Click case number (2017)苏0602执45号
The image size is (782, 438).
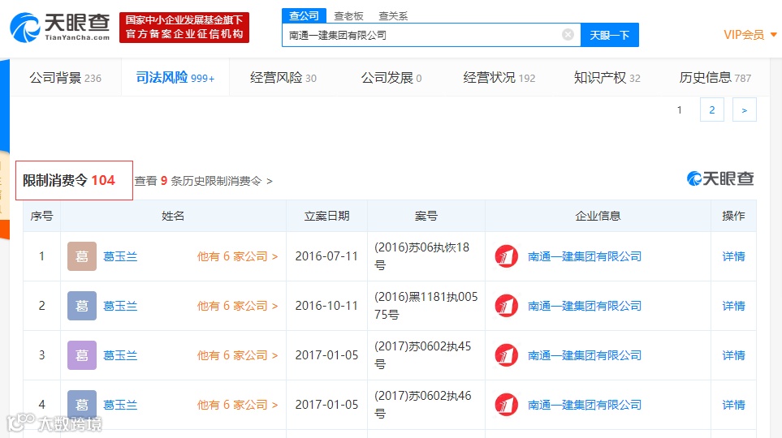click(x=423, y=355)
